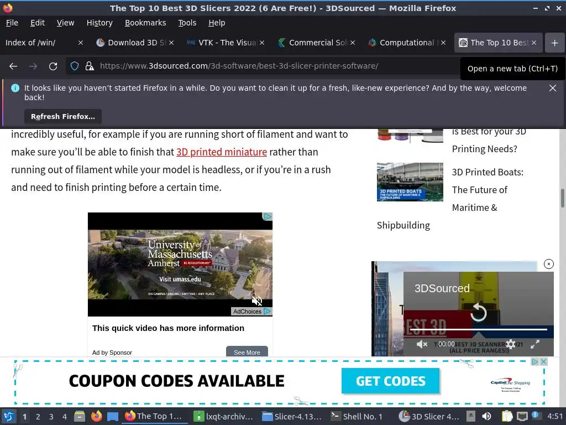
Task: Click the GET CODES button
Action: [391, 381]
